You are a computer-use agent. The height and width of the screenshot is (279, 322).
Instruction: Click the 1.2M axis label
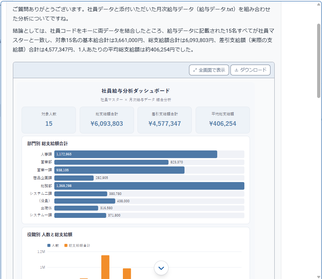pyautogui.click(x=41, y=252)
